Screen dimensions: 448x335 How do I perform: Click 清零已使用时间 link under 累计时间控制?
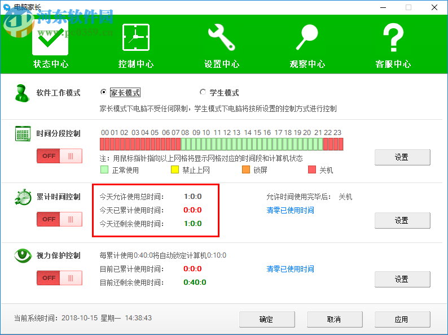290,210
